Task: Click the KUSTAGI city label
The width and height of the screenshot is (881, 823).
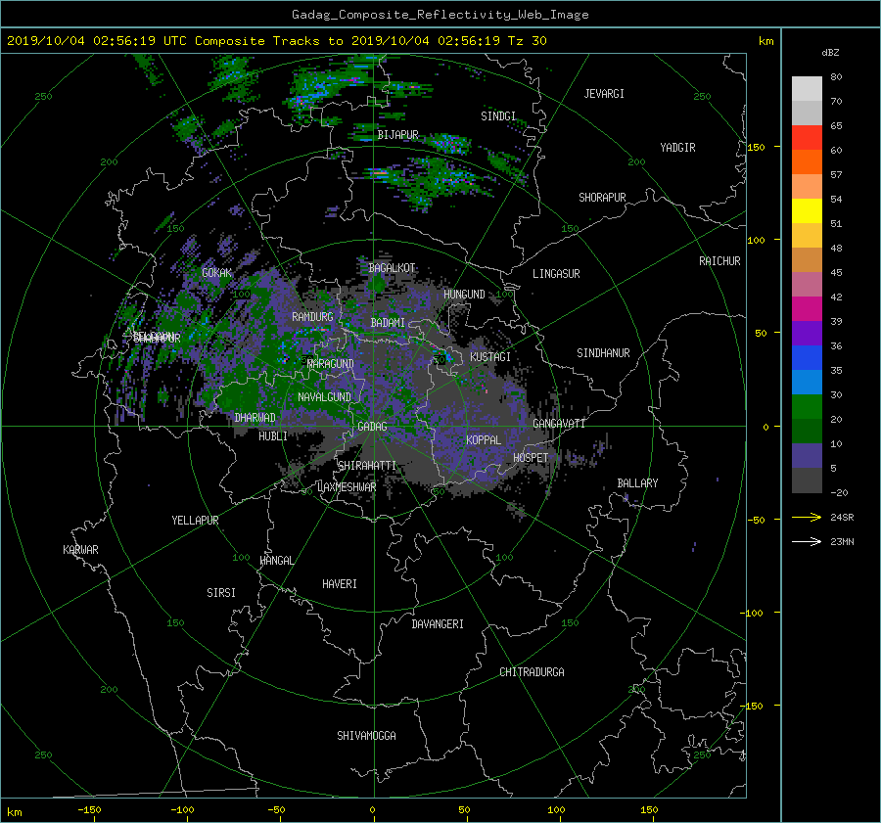Action: pos(490,357)
